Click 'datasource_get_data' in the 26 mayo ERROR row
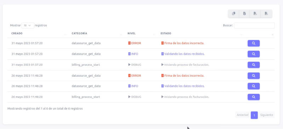This screenshot has height=129, width=283. pos(86,76)
